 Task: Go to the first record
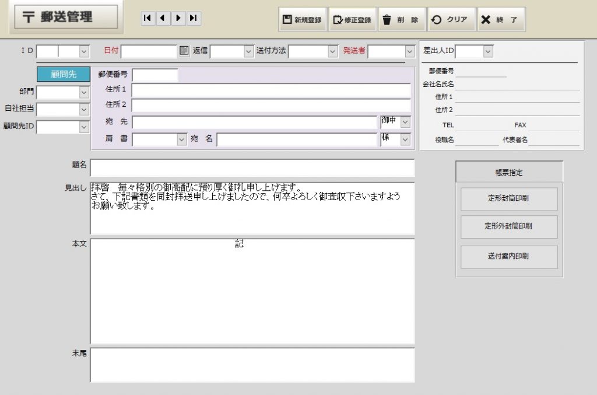tap(148, 19)
